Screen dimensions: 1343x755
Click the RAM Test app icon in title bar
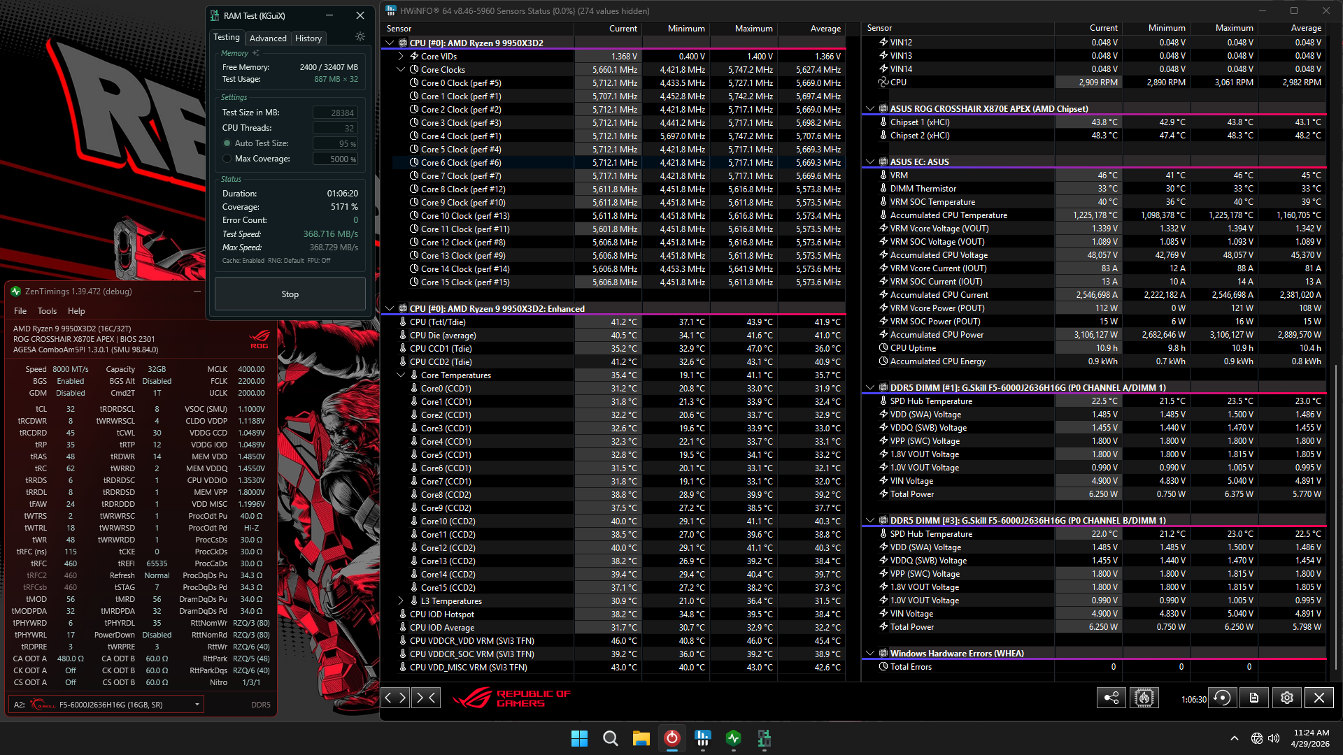pos(215,15)
